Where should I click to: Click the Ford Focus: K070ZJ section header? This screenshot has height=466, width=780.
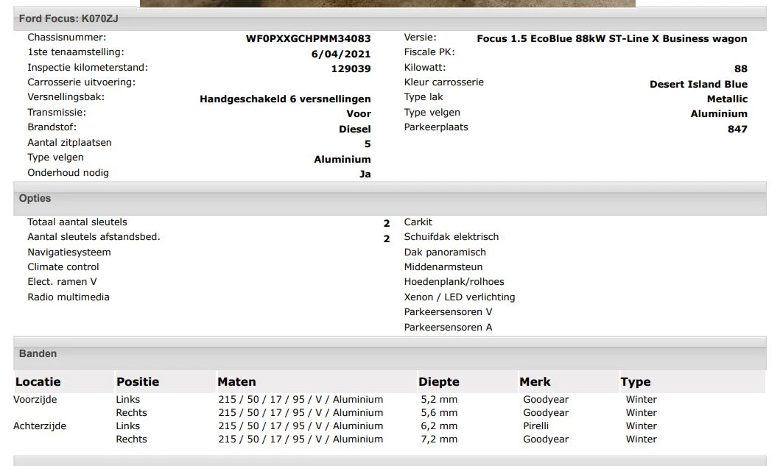68,18
